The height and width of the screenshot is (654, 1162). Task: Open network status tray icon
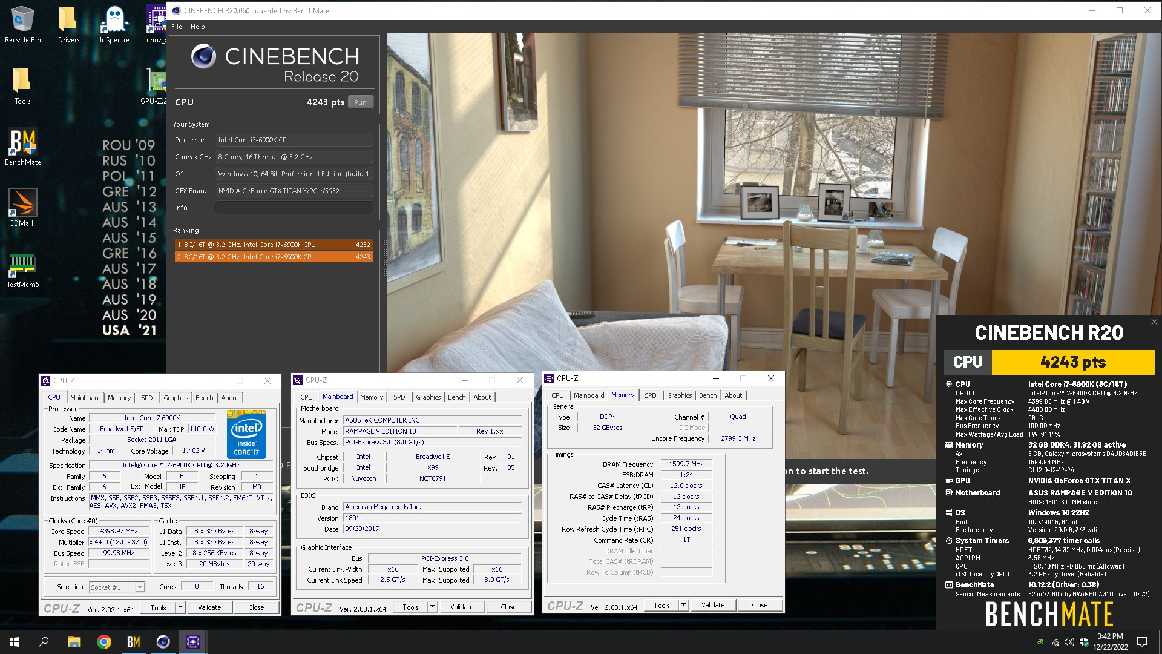point(1055,642)
